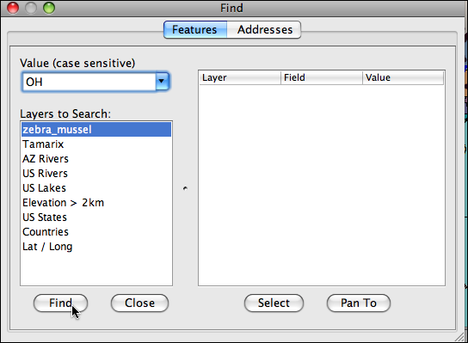Pick Countries layer in list

[x=96, y=232]
